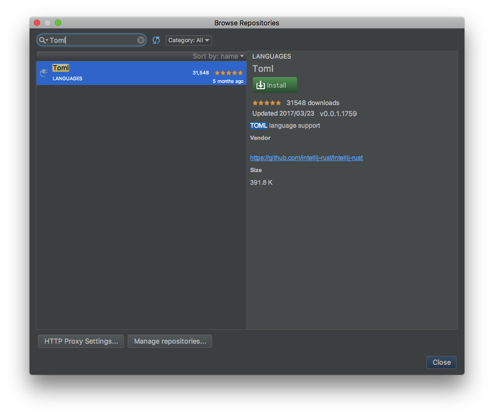Click the search magnifier history icon
The image size is (494, 417).
[43, 40]
